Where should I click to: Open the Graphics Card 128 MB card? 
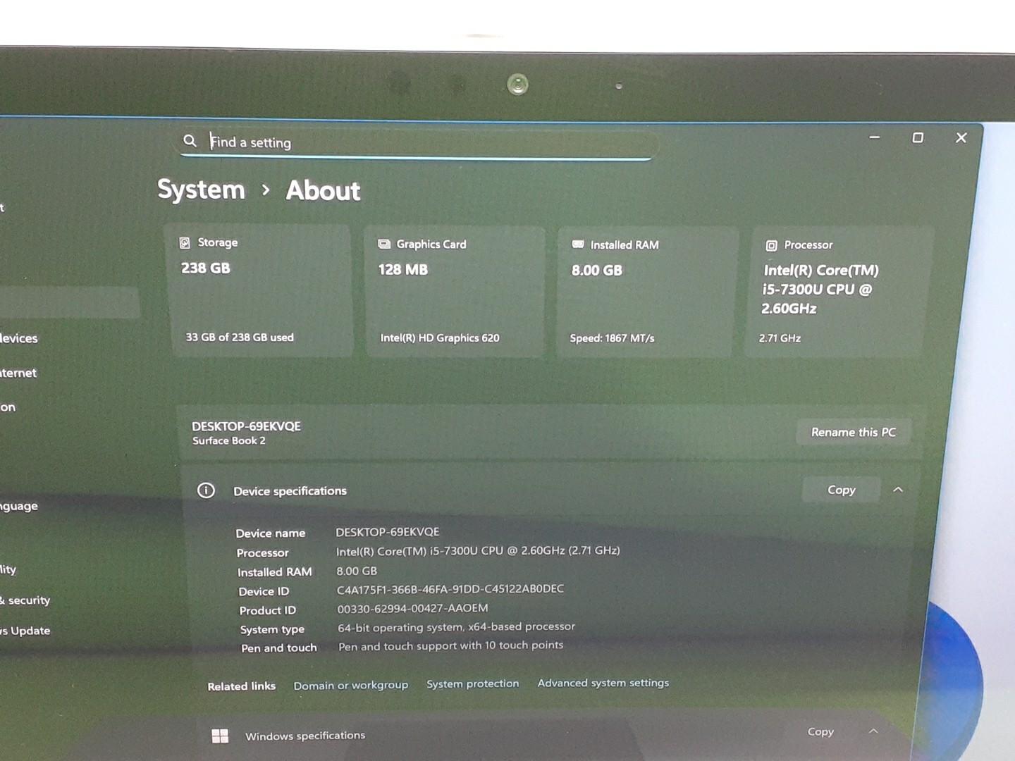[455, 292]
